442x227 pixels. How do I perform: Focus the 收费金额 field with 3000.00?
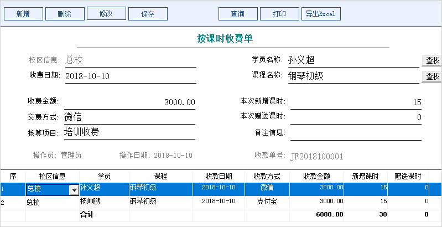[130, 102]
